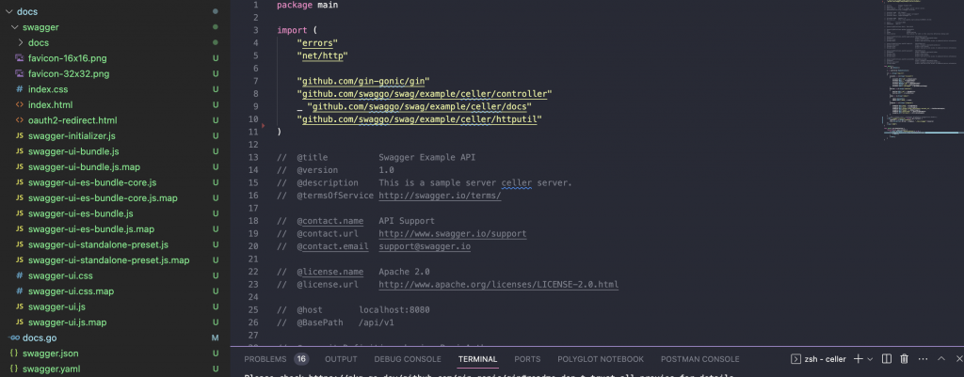Click the "errors" import string
The width and height of the screenshot is (964, 377).
317,43
